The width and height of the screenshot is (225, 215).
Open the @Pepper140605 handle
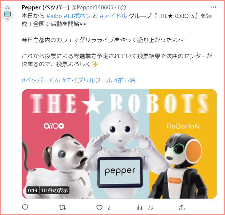tap(92, 7)
